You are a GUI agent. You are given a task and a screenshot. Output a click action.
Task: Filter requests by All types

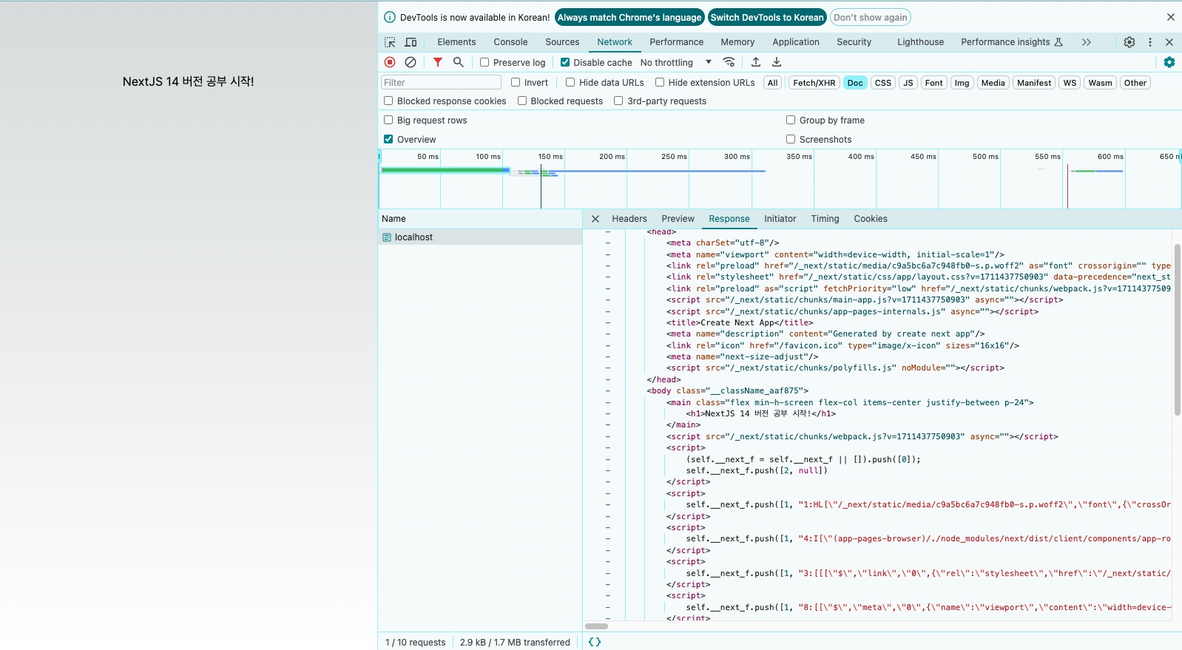[x=773, y=83]
